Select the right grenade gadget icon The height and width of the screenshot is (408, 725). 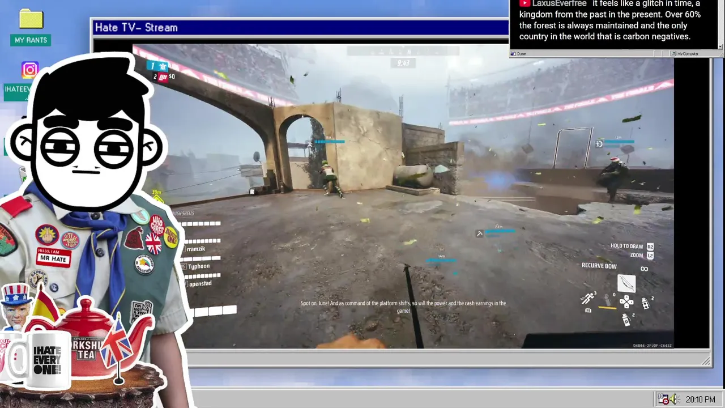tap(645, 304)
